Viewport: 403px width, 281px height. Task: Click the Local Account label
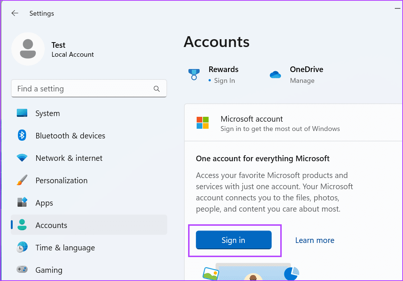tap(72, 54)
